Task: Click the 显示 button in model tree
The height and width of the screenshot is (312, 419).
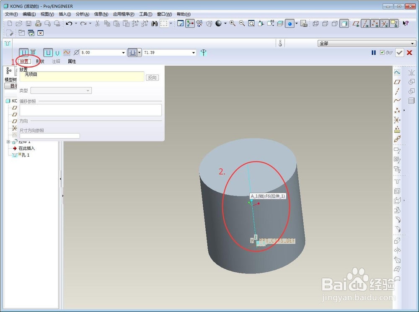Action: click(x=11, y=86)
